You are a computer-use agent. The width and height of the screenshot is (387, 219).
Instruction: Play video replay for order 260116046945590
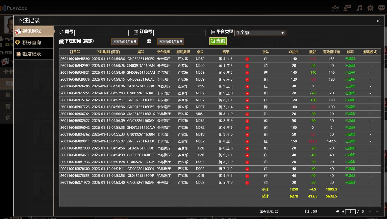[x=247, y=59]
